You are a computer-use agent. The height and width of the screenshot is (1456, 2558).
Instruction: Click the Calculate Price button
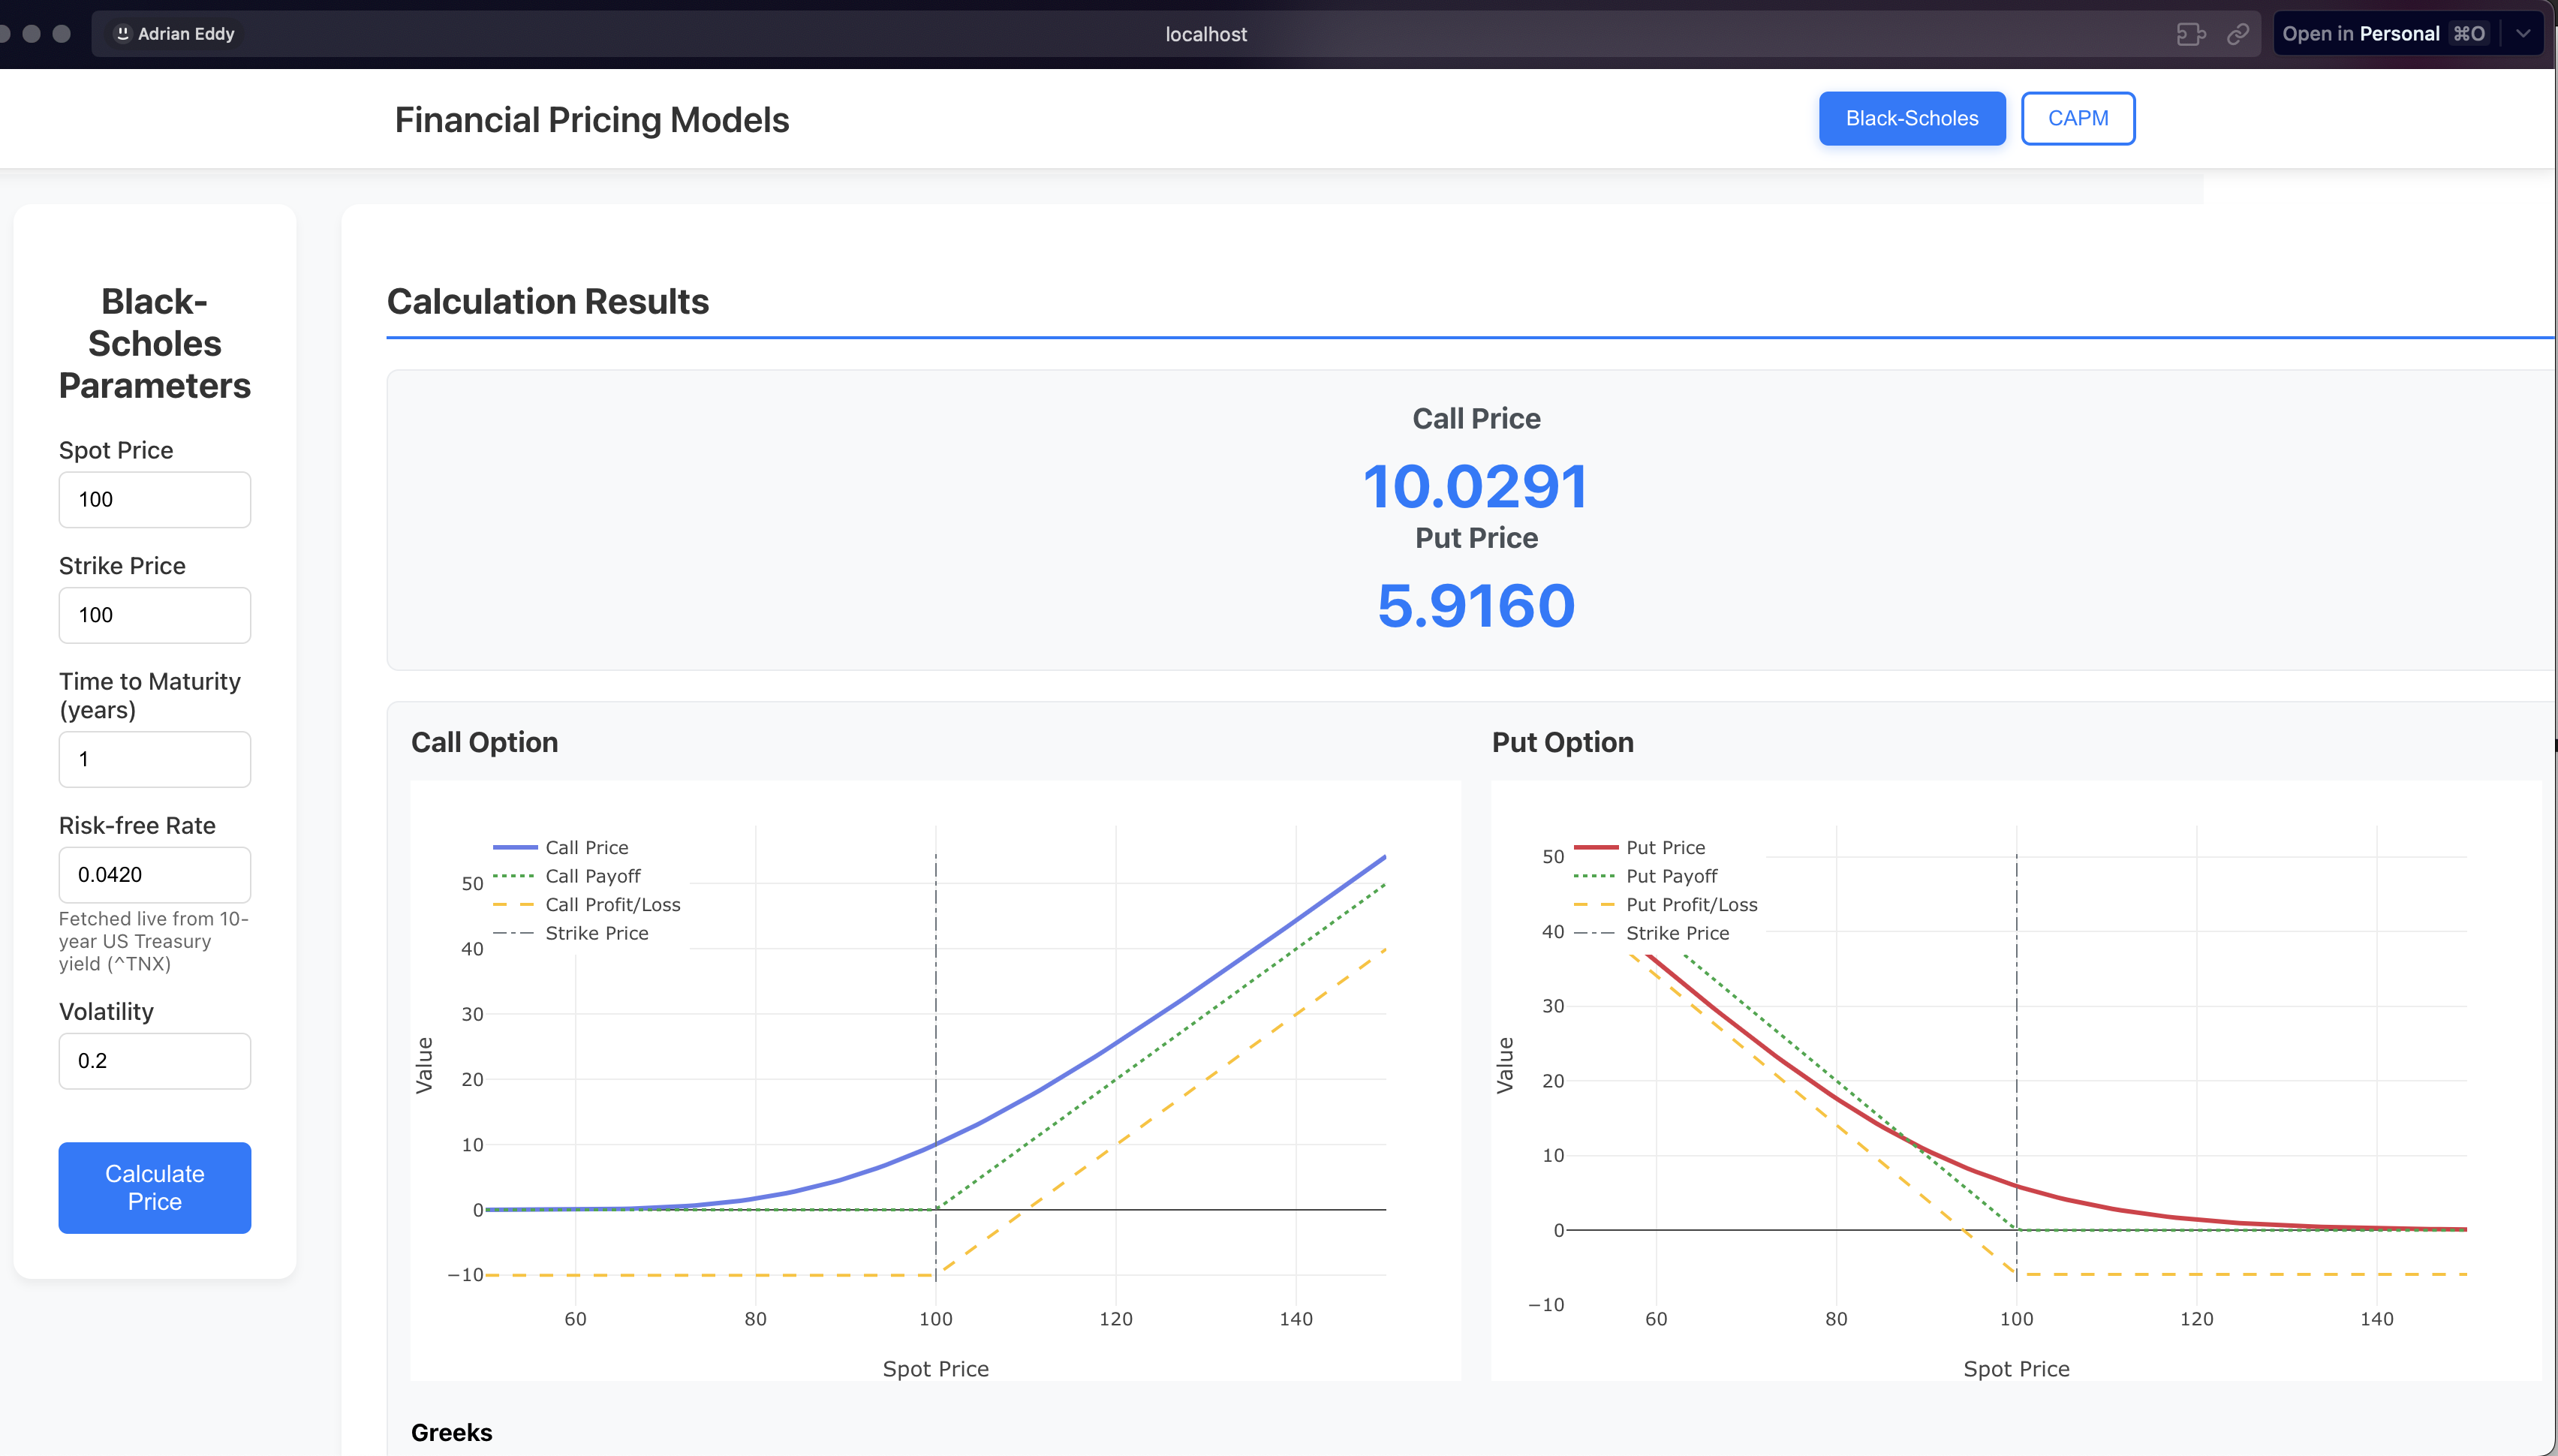point(154,1187)
